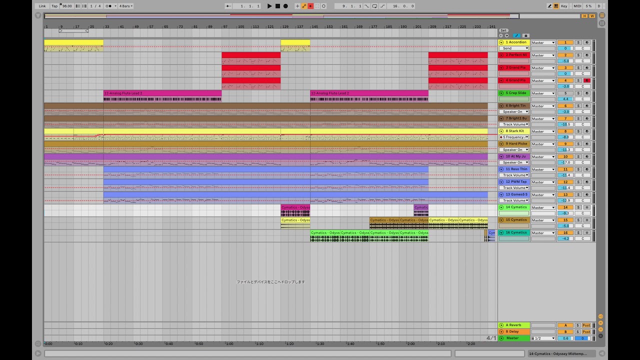This screenshot has height=360, width=640.
Task: Toggle the browser show/hide triangle
Action: 38,15
